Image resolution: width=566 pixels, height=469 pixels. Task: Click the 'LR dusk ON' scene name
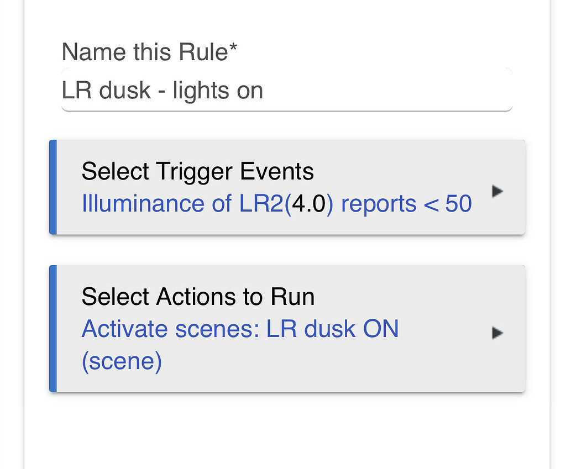coord(332,329)
